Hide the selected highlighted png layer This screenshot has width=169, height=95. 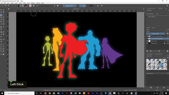pos(147,39)
